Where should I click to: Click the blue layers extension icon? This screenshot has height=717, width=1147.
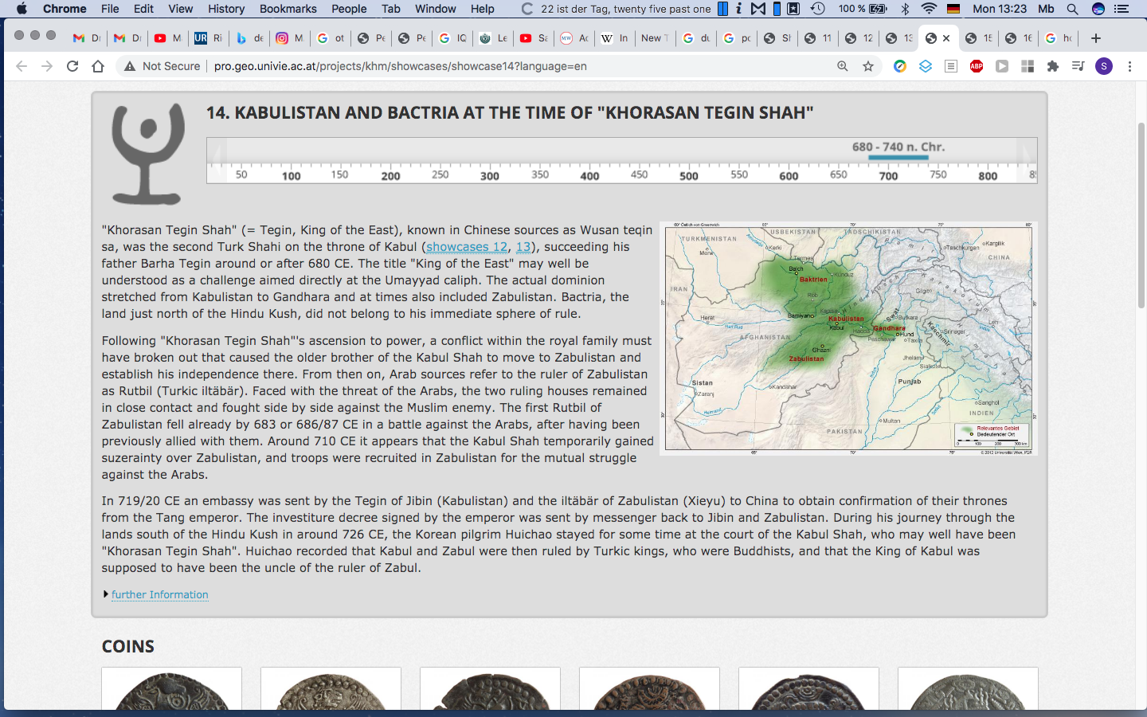[926, 66]
